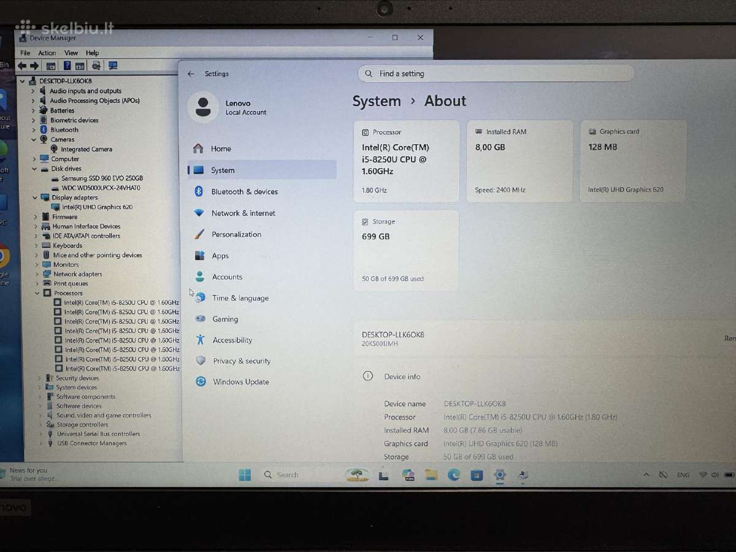The height and width of the screenshot is (552, 736).
Task: Select Samsung SSD 960 EVO 250GB
Action: 102,178
